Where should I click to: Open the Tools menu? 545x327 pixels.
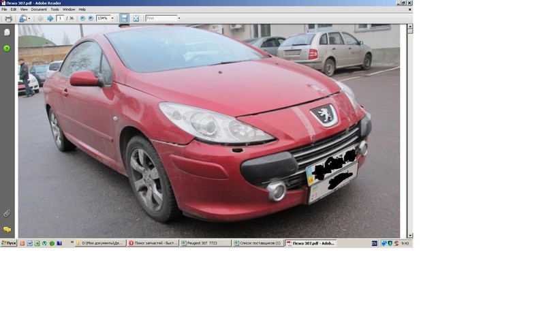click(x=54, y=10)
